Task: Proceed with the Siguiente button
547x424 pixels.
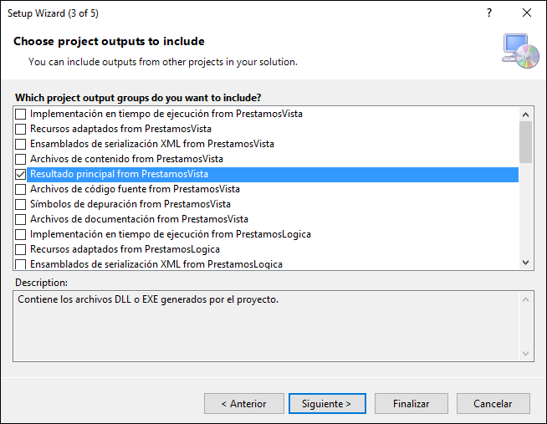Action: pos(327,404)
